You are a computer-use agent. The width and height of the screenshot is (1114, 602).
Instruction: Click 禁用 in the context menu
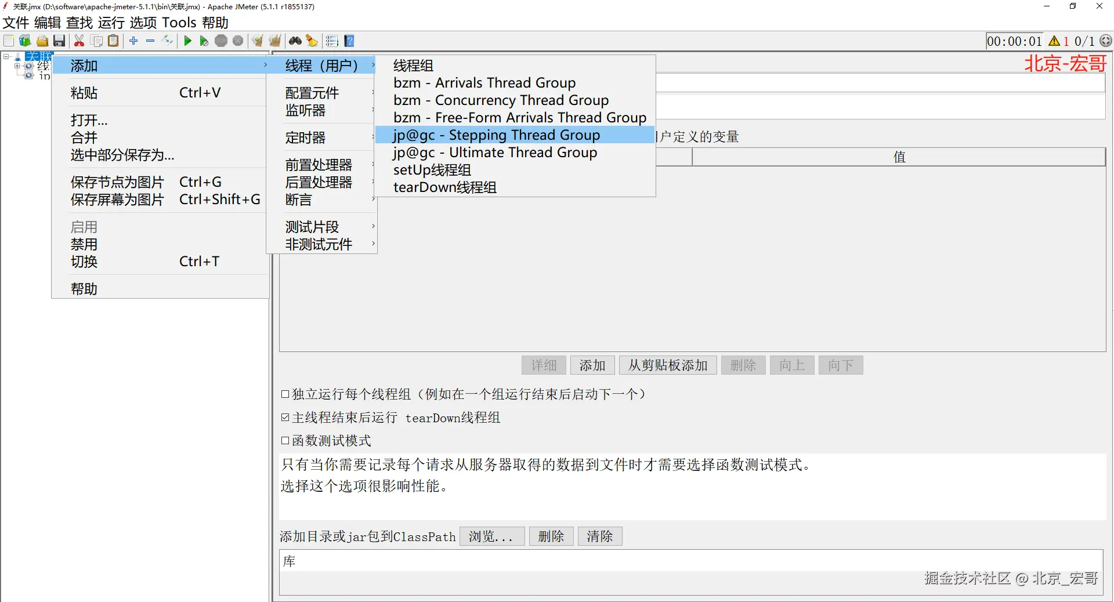click(161, 244)
